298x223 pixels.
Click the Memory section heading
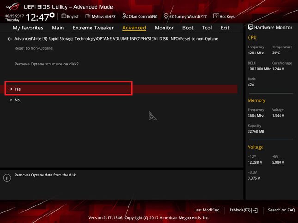(256, 100)
